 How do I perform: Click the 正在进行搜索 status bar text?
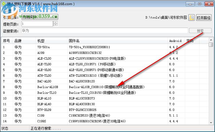point(46,128)
